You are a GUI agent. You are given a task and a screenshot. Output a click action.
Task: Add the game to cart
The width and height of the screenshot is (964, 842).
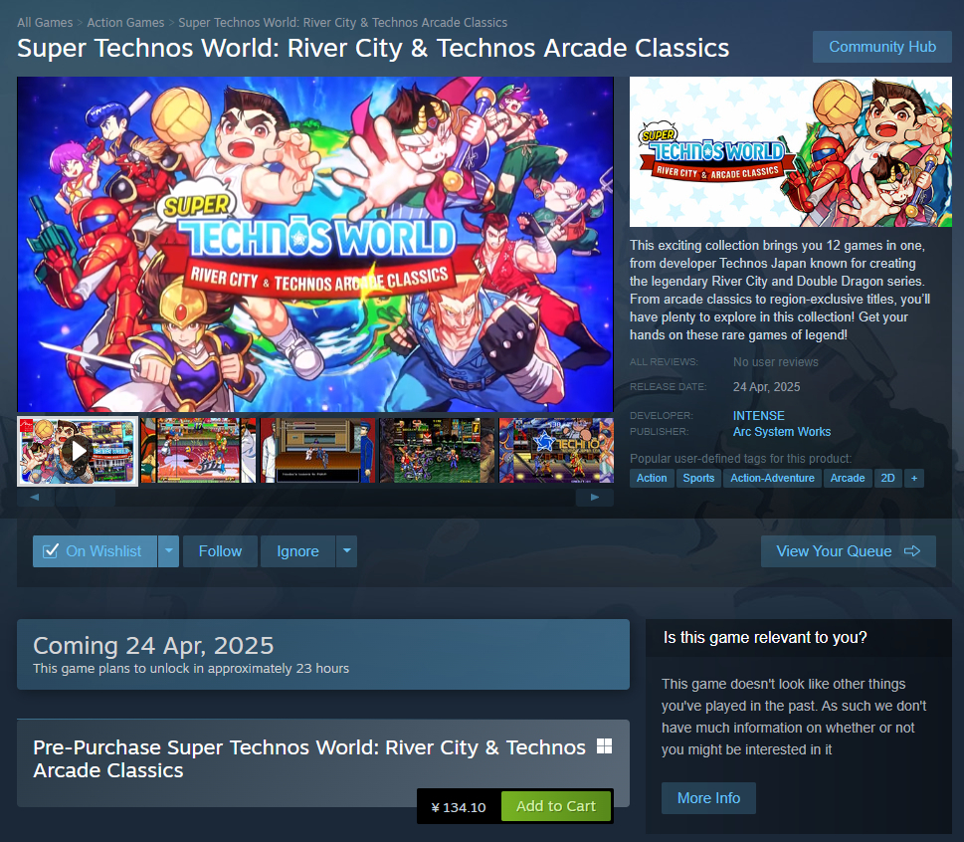coord(556,806)
